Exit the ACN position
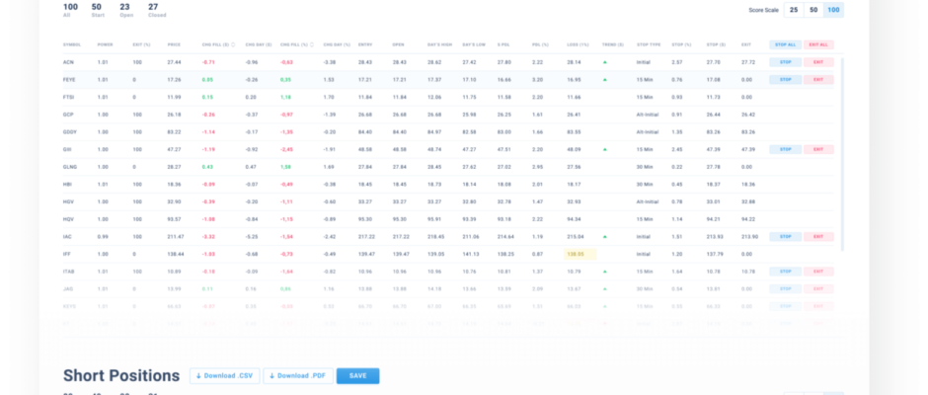The image size is (928, 395). pos(818,62)
